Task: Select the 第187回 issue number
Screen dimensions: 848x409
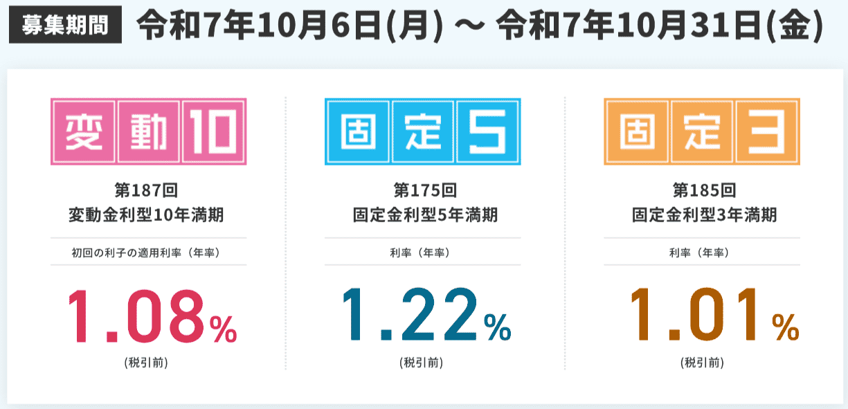Action: 146,190
